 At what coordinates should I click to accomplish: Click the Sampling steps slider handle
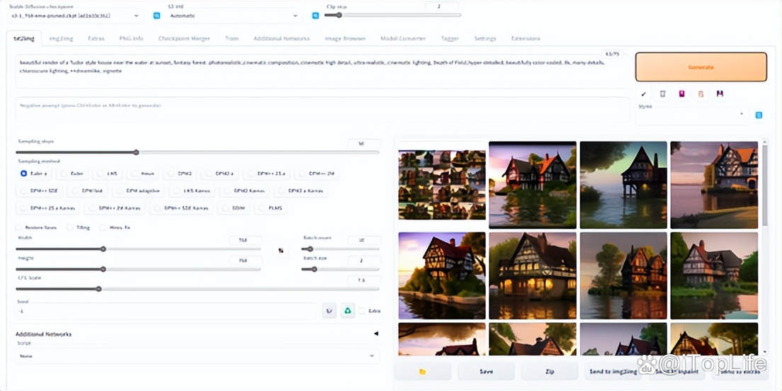coord(136,152)
